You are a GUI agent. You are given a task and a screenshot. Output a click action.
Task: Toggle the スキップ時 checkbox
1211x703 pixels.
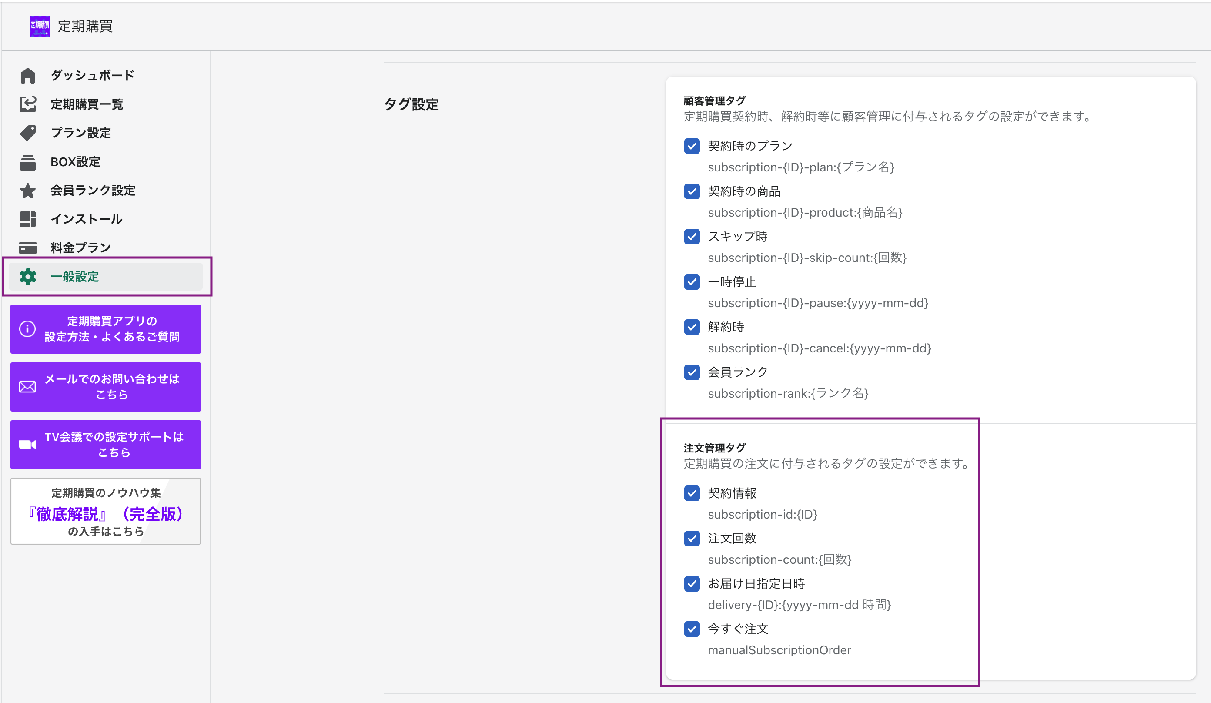tap(692, 236)
